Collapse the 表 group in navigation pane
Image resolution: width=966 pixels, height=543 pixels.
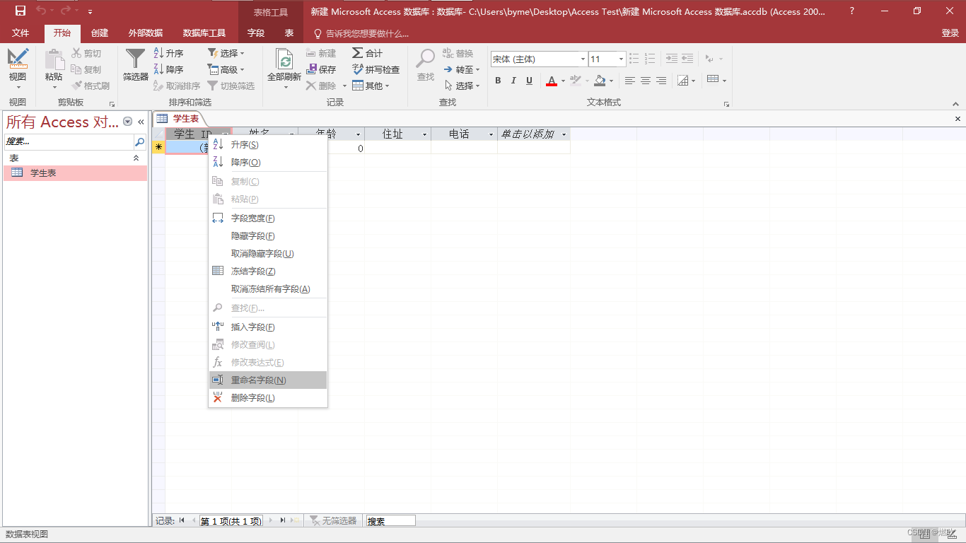click(136, 158)
